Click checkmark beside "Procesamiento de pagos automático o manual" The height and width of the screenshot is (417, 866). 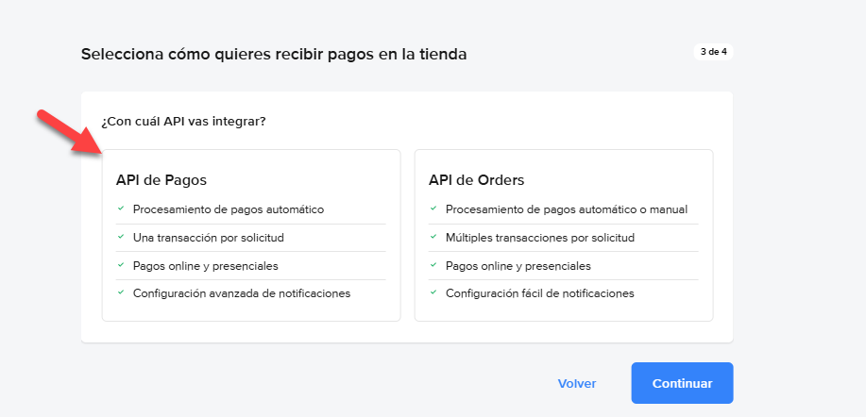[433, 208]
